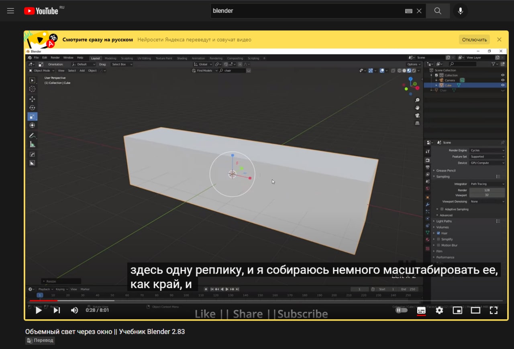Skip to the next video
The width and height of the screenshot is (514, 349).
[x=57, y=310]
